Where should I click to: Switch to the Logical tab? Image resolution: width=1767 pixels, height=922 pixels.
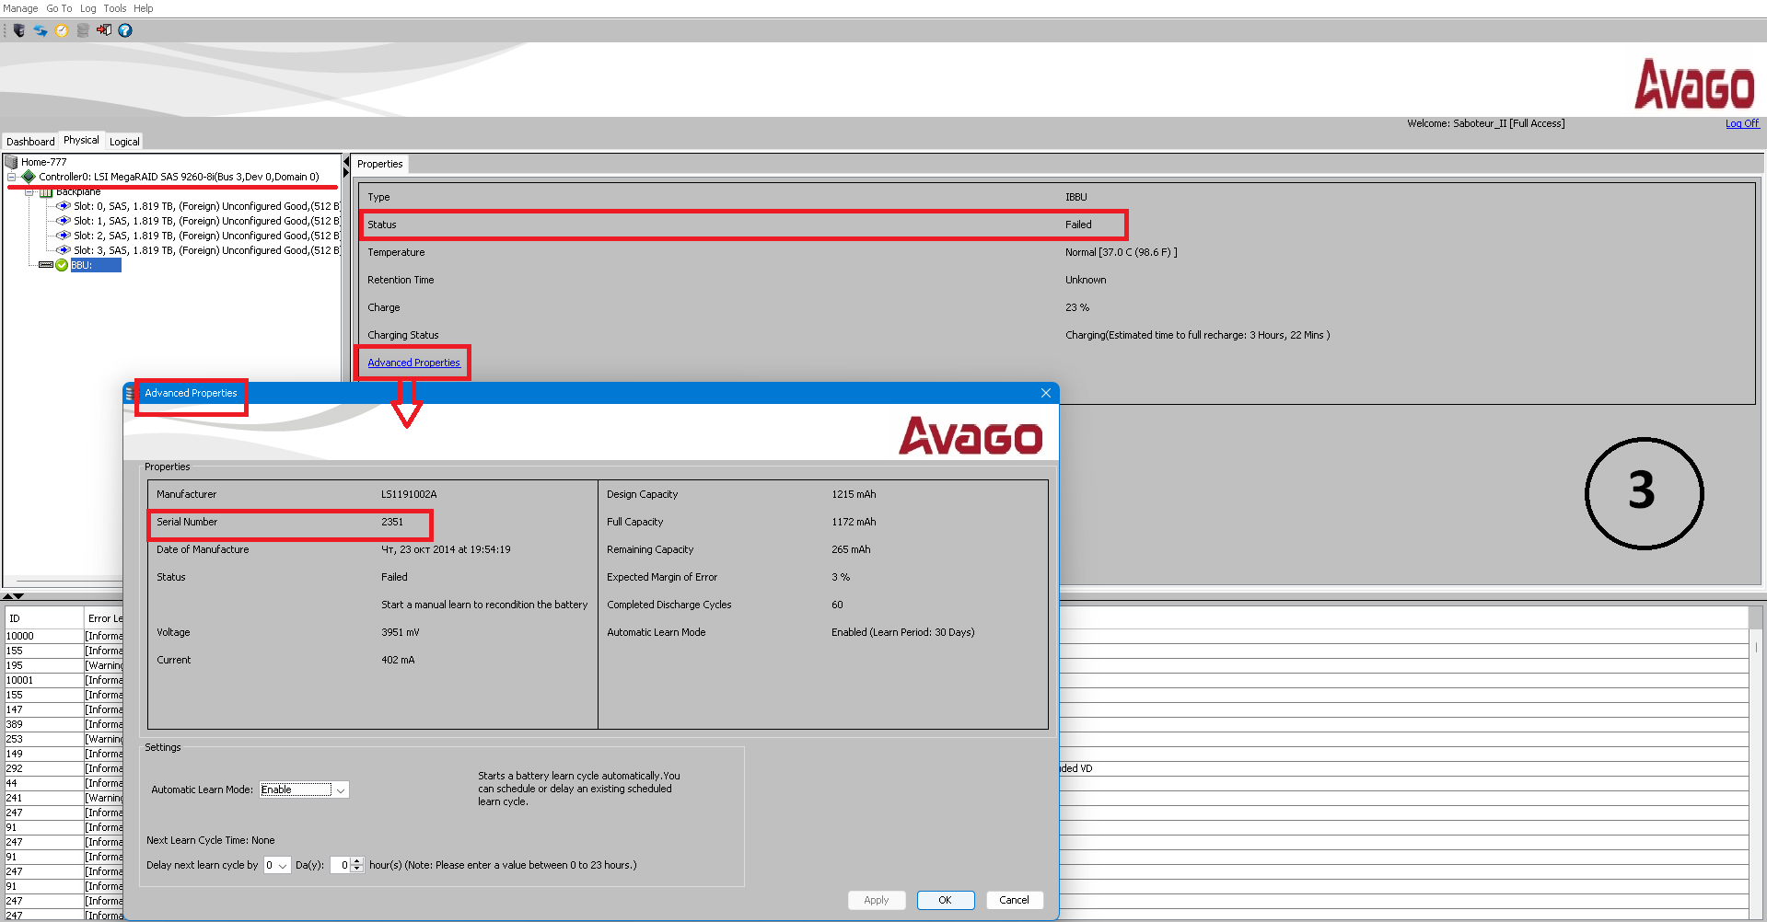(124, 142)
